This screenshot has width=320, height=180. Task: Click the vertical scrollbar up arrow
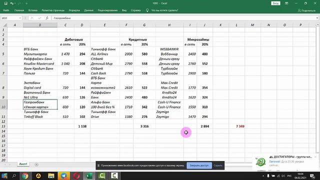click(317, 24)
